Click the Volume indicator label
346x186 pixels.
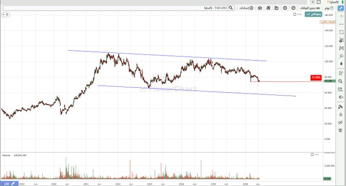point(6,156)
